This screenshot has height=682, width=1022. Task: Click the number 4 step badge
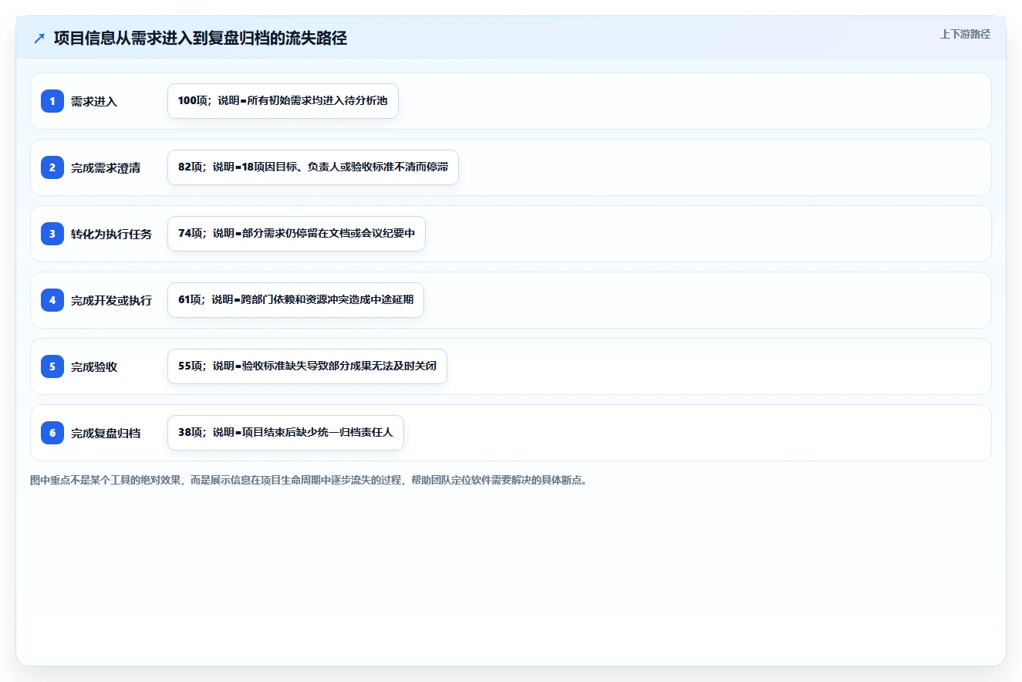pyautogui.click(x=52, y=300)
